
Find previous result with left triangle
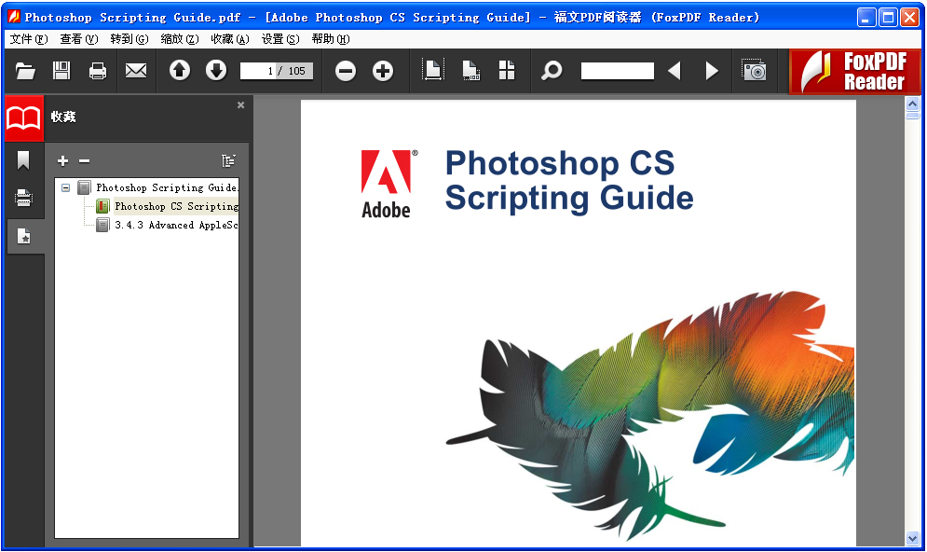(675, 71)
